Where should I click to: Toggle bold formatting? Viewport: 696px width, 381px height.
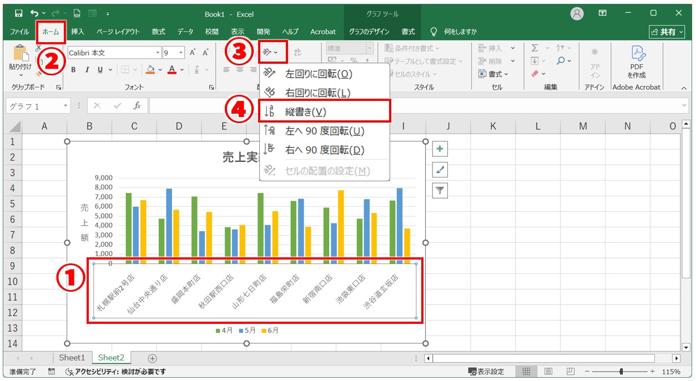point(74,70)
